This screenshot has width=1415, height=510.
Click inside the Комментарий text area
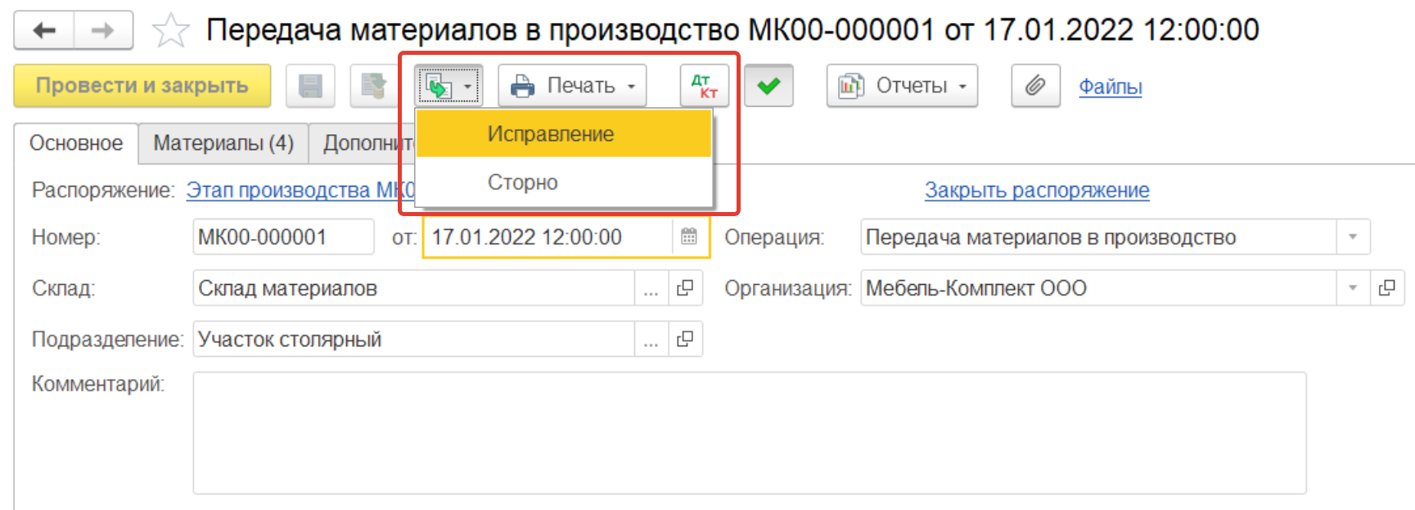[750, 433]
